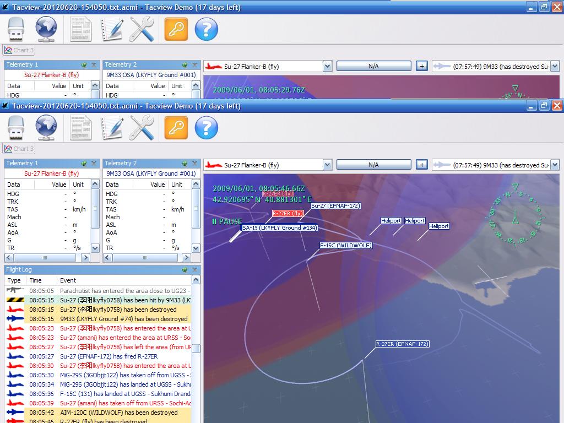
Task: Click the plus button beside N/A in front window
Action: [422, 165]
